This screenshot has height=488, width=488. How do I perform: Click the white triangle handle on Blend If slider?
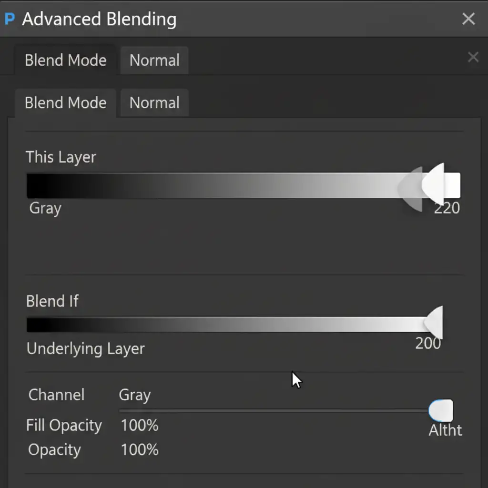click(436, 322)
